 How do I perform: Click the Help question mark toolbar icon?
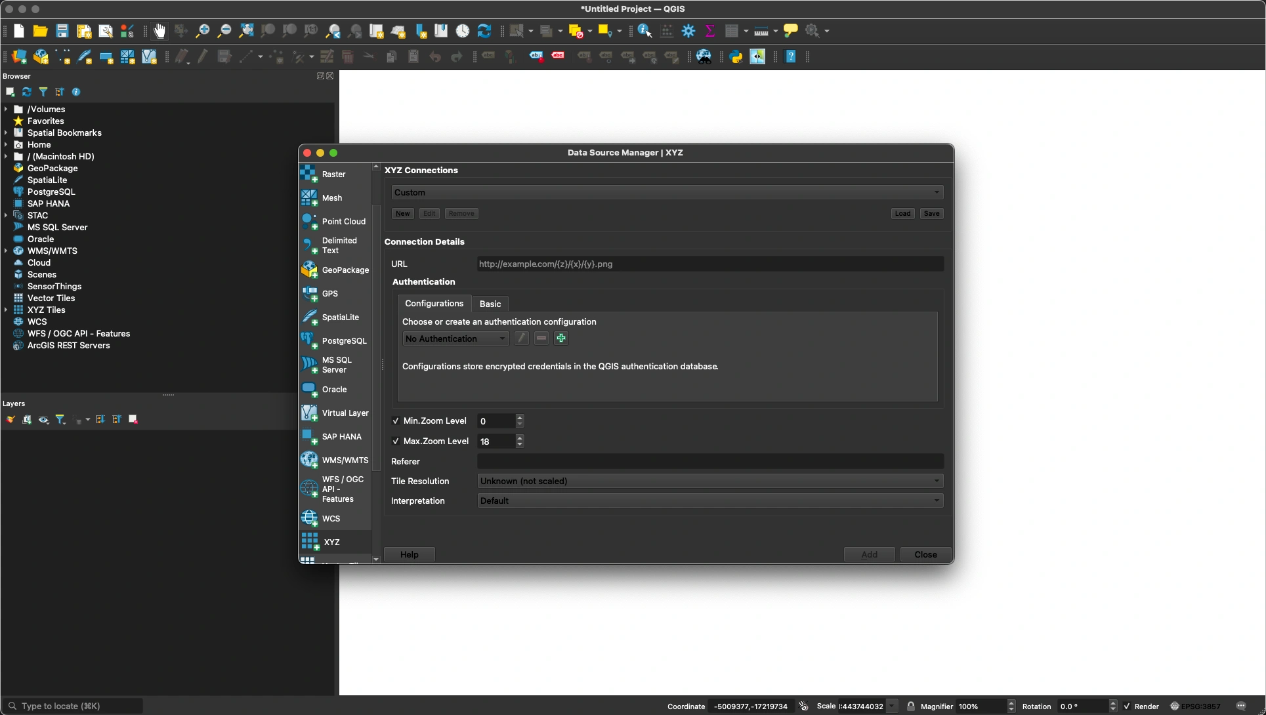click(x=791, y=57)
